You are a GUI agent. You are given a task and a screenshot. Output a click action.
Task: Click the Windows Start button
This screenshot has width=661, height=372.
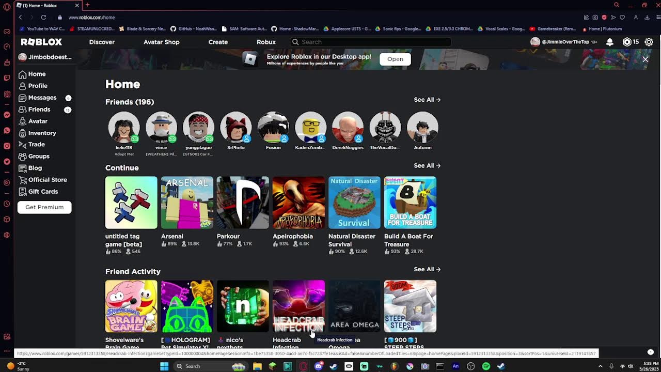(x=164, y=366)
